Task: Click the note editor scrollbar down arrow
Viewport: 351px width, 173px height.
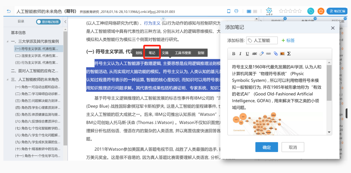Action: pyautogui.click(x=329, y=132)
